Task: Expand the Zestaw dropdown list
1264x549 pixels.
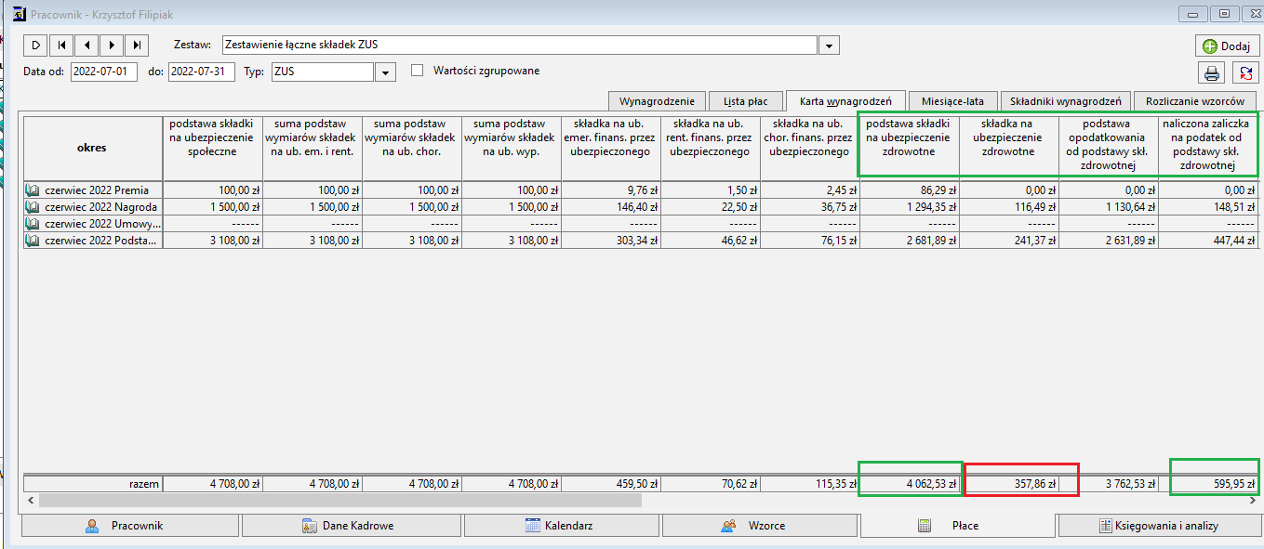Action: point(829,46)
